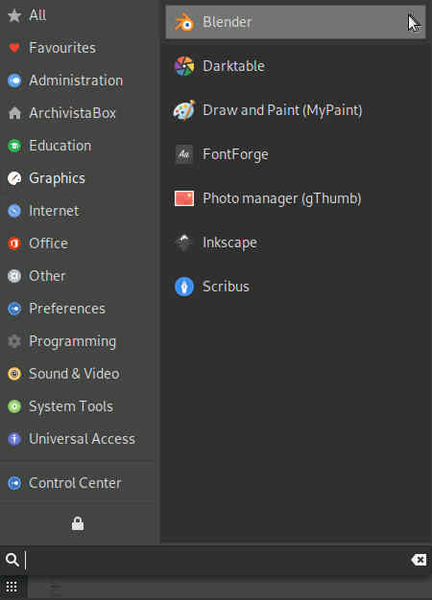Open the Favourites category label
The image size is (432, 600).
(x=62, y=48)
